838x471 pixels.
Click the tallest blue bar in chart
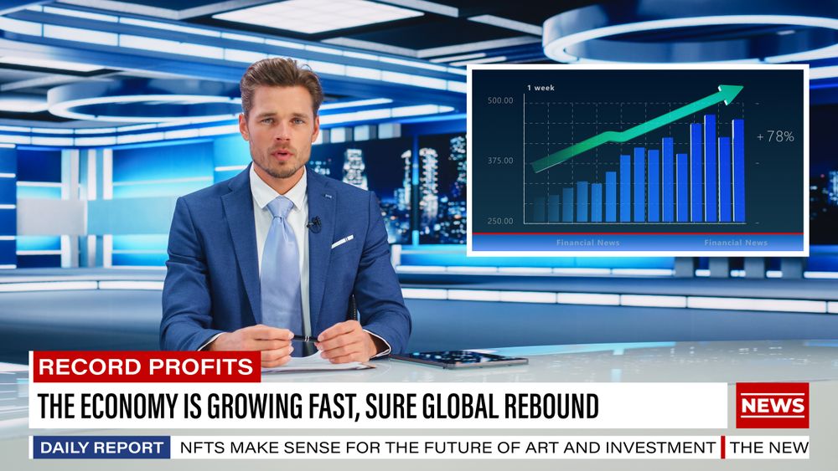(x=710, y=168)
